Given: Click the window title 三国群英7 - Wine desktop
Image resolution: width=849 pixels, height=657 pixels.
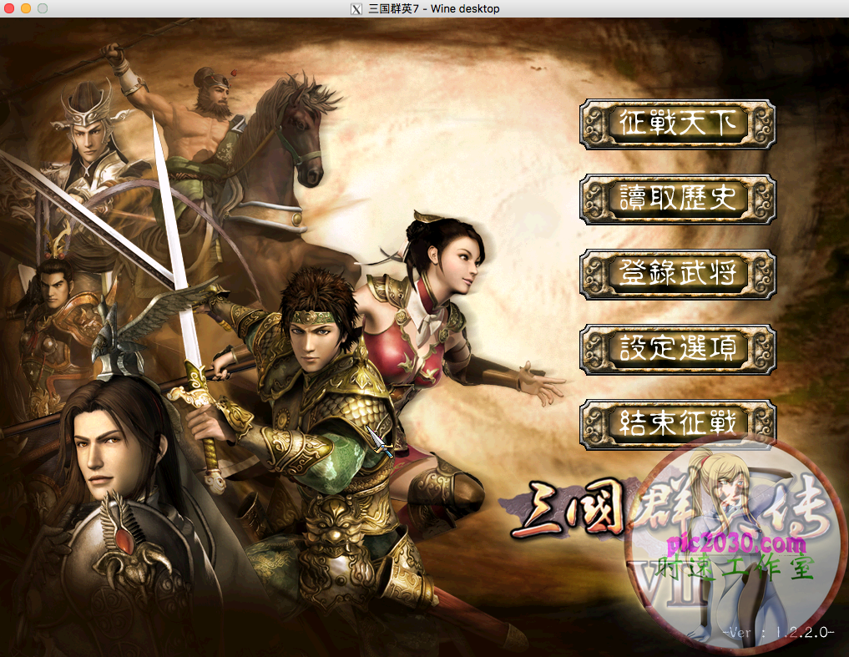Looking at the screenshot, I should click(434, 8).
